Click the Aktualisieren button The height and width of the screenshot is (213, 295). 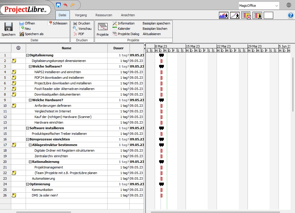click(151, 34)
